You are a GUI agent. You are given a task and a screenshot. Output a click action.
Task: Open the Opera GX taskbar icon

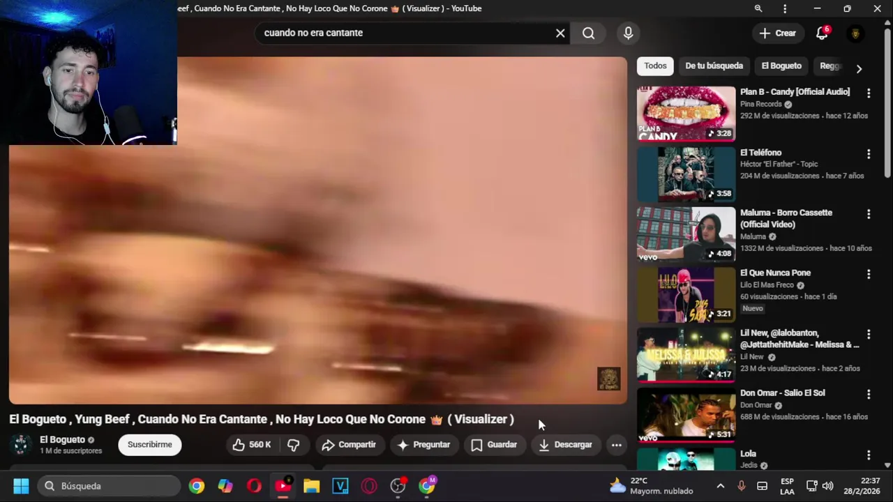(x=368, y=486)
